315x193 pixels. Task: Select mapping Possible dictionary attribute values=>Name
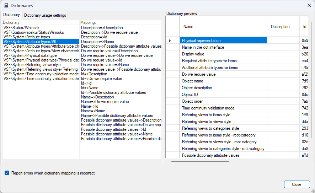[x=121, y=134]
